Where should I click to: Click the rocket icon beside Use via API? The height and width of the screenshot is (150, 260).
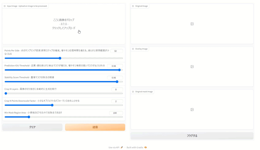pos(122,148)
